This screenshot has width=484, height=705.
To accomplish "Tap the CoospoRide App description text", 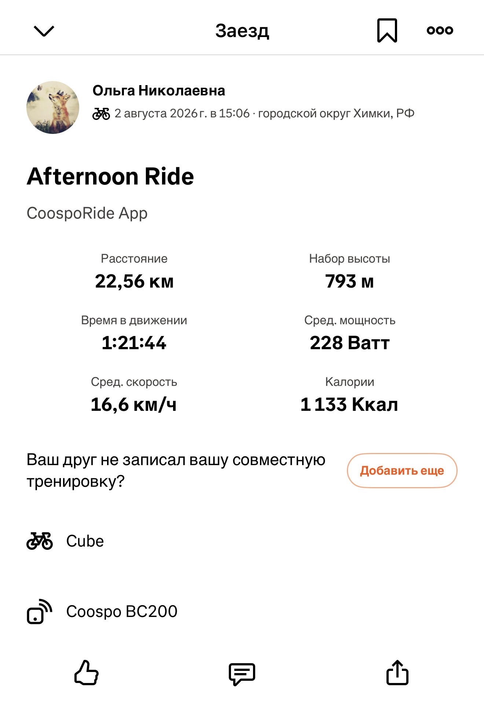I will [x=87, y=213].
